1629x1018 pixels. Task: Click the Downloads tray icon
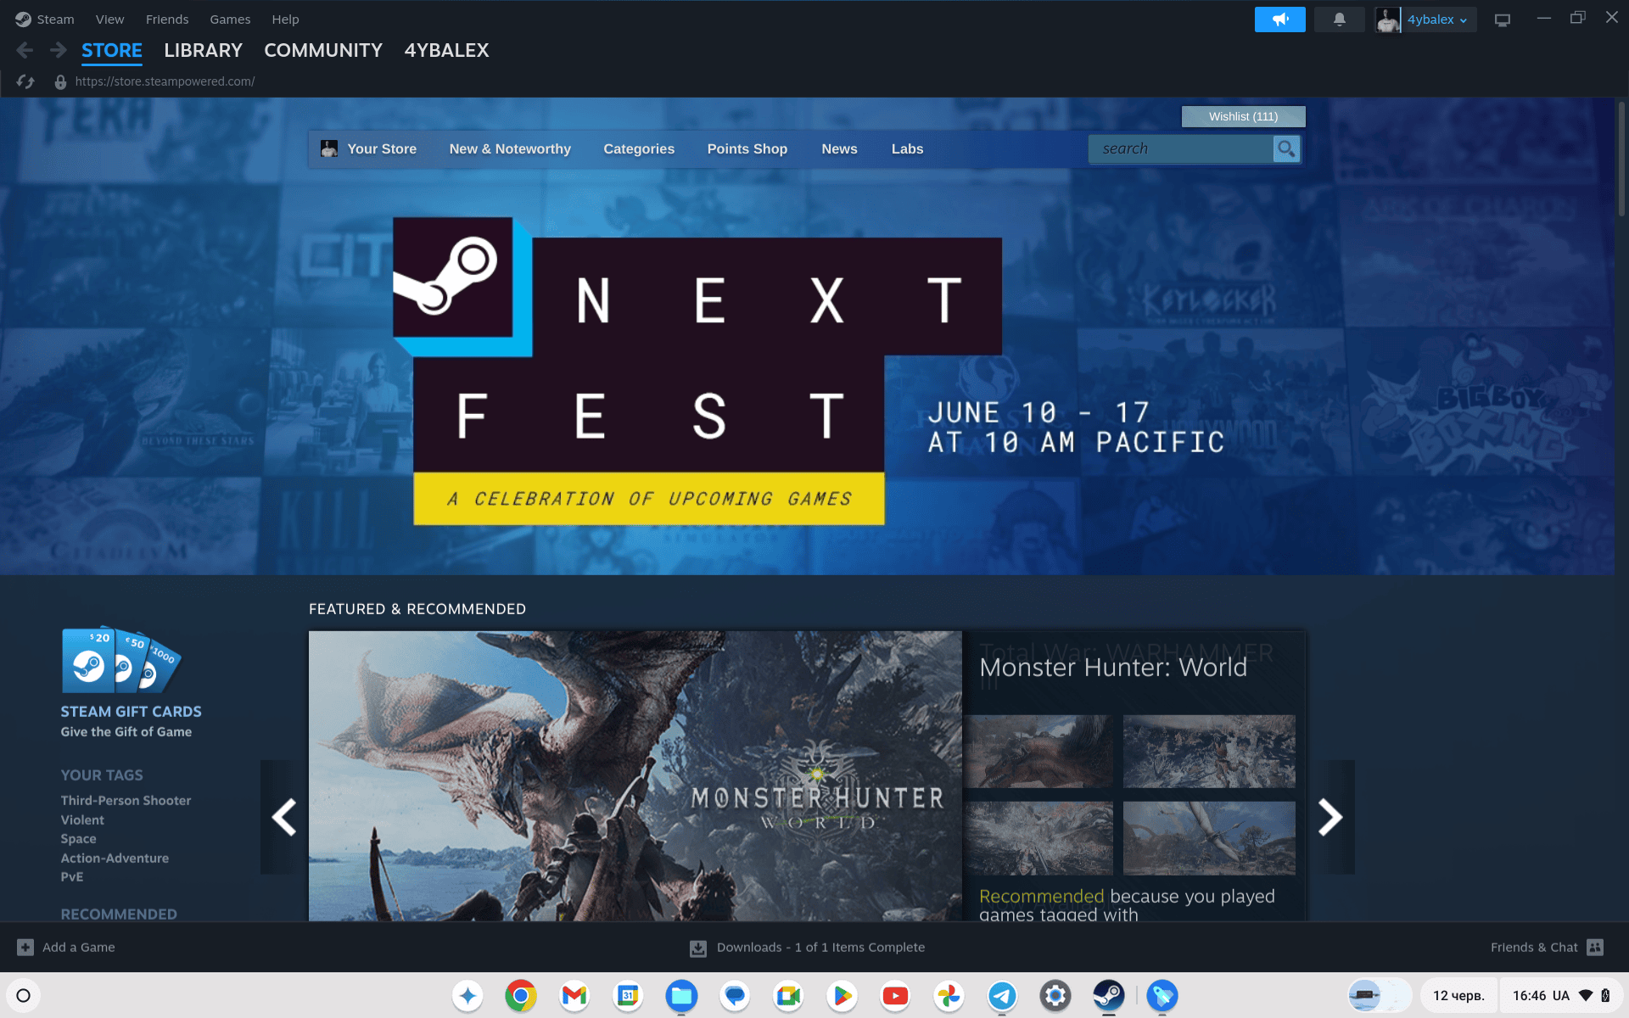[698, 948]
